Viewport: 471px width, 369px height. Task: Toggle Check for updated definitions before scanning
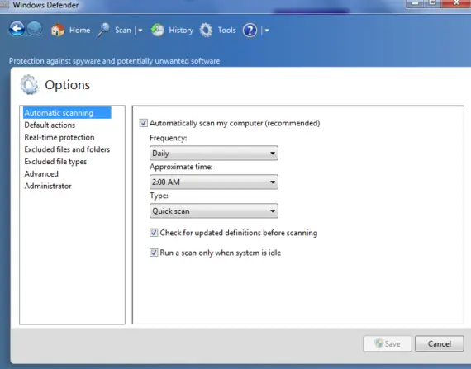pyautogui.click(x=154, y=233)
